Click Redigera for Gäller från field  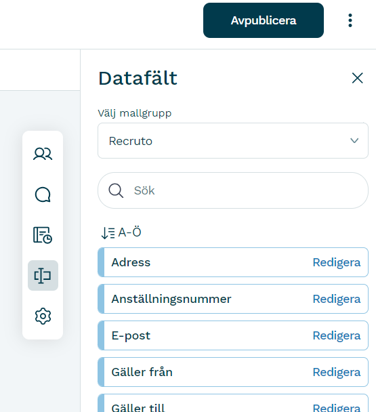pyautogui.click(x=336, y=372)
